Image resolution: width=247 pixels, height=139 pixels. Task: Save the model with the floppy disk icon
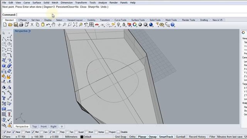[x=16, y=25]
